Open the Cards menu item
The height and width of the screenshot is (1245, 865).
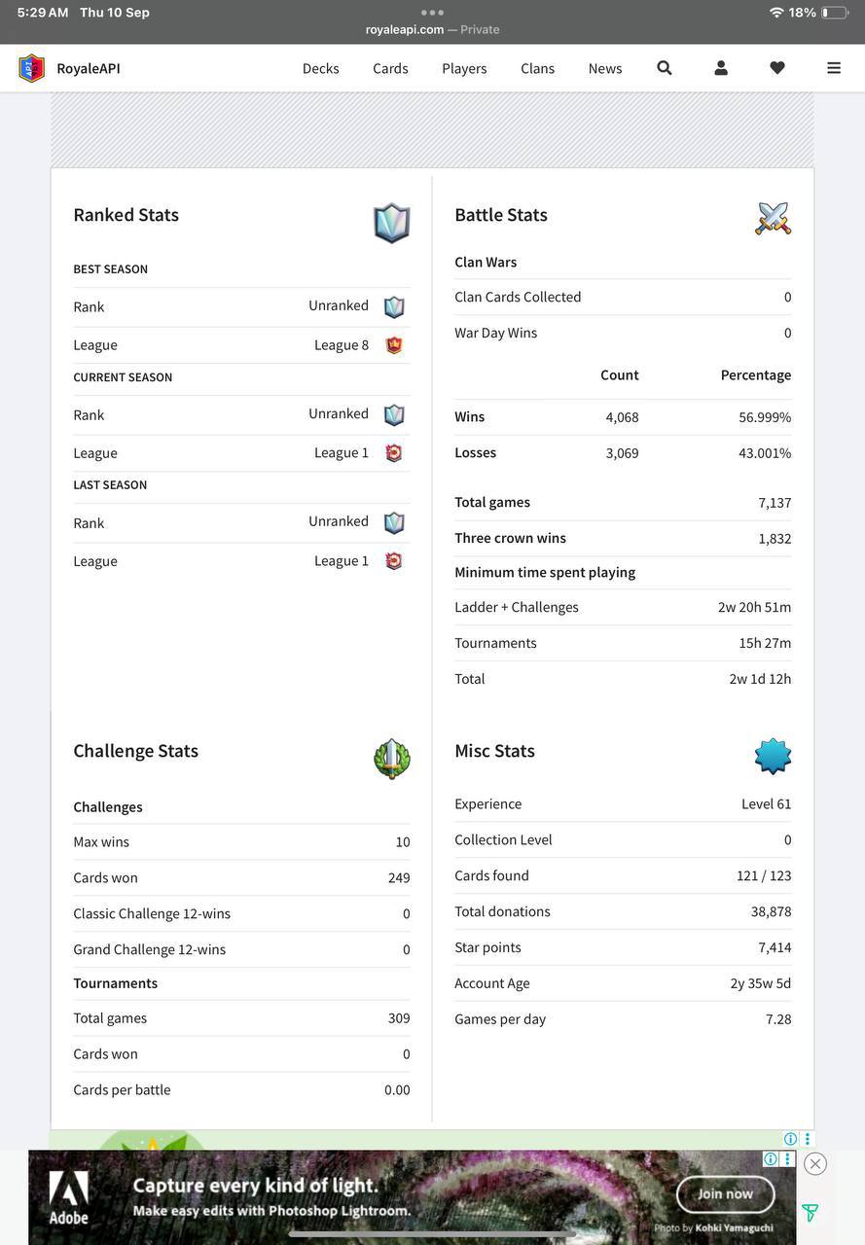coord(390,68)
